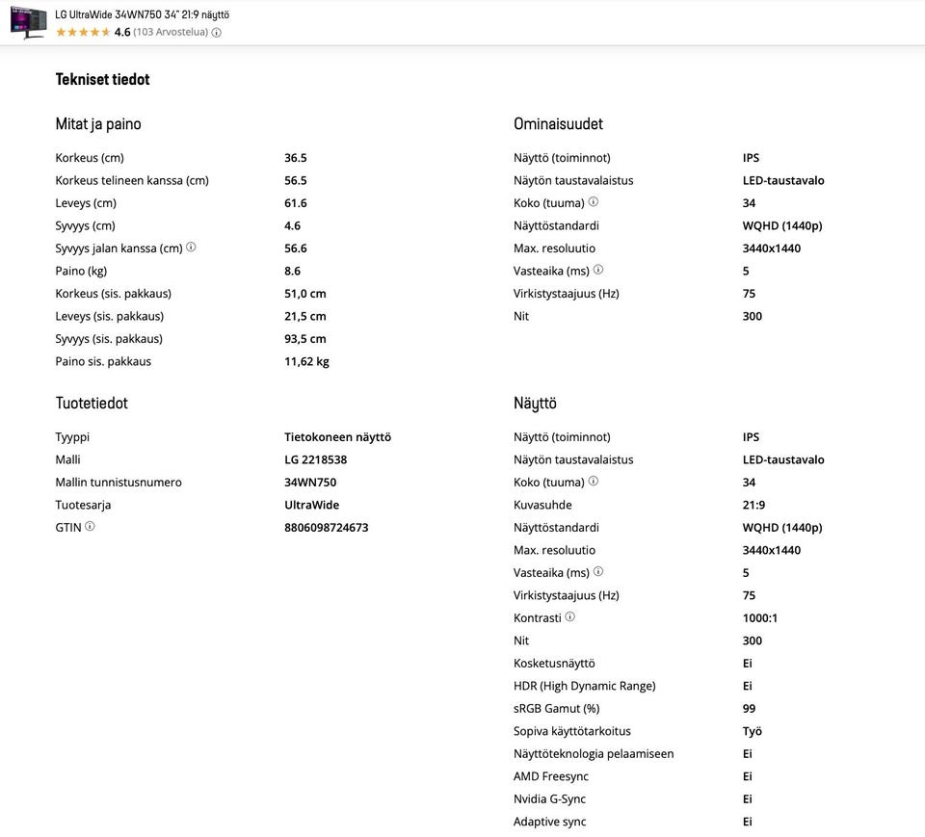Click the Tekniset tiedot heading

click(x=102, y=79)
